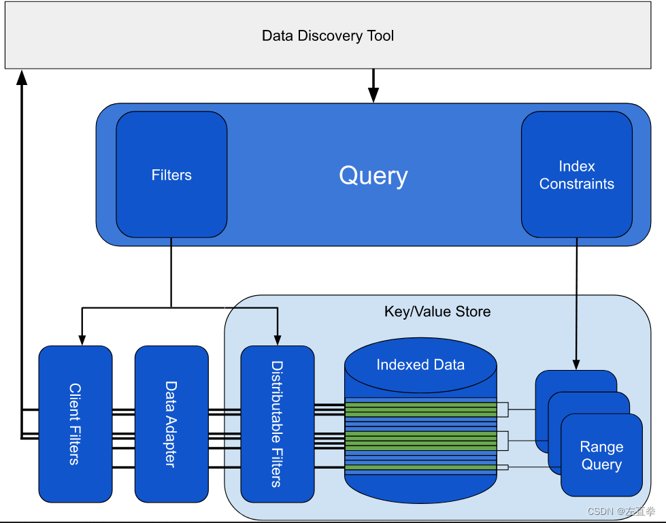The height and width of the screenshot is (523, 666).
Task: Select the bottom green stripe in cylinder
Action: coord(420,467)
